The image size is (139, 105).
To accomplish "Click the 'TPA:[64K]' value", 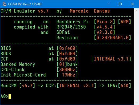I will (x=119, y=86).
